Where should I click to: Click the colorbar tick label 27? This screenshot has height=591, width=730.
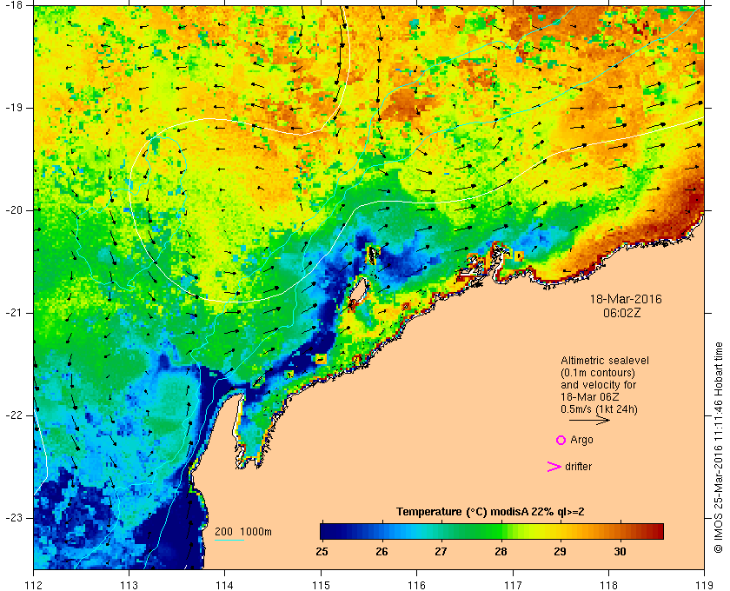tap(441, 551)
